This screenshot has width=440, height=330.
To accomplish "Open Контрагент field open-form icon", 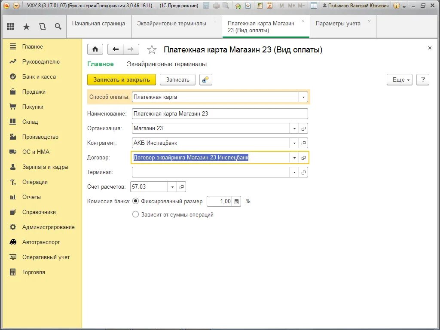I will 303,143.
